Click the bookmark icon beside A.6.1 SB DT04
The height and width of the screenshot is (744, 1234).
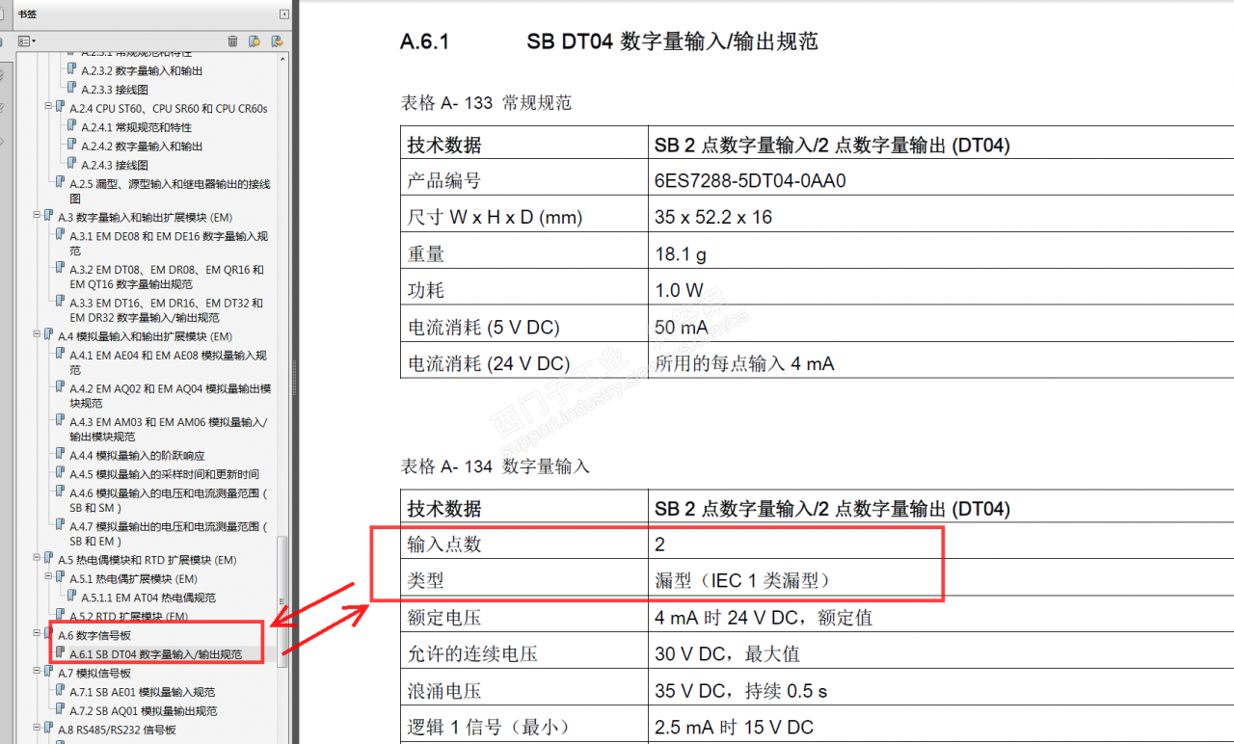[x=61, y=653]
